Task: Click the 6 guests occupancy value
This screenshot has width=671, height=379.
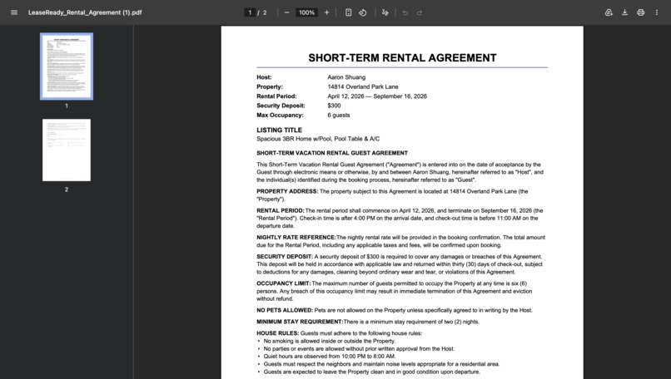Action: (339, 115)
